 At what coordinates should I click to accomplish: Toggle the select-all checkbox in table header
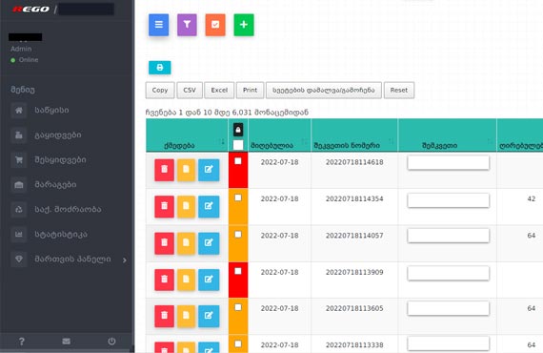tap(238, 145)
